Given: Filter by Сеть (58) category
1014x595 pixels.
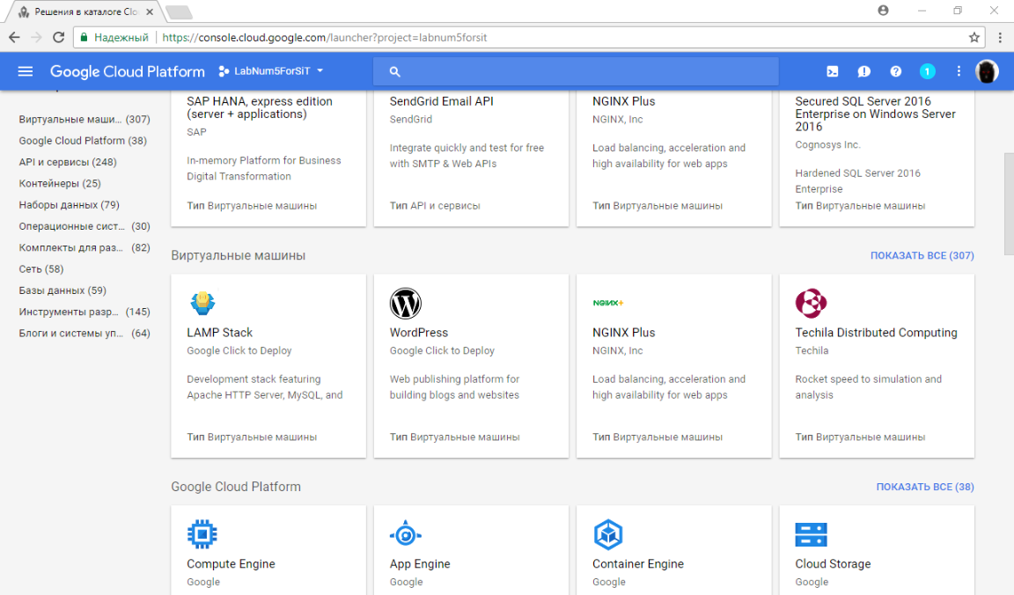Looking at the screenshot, I should 41,268.
